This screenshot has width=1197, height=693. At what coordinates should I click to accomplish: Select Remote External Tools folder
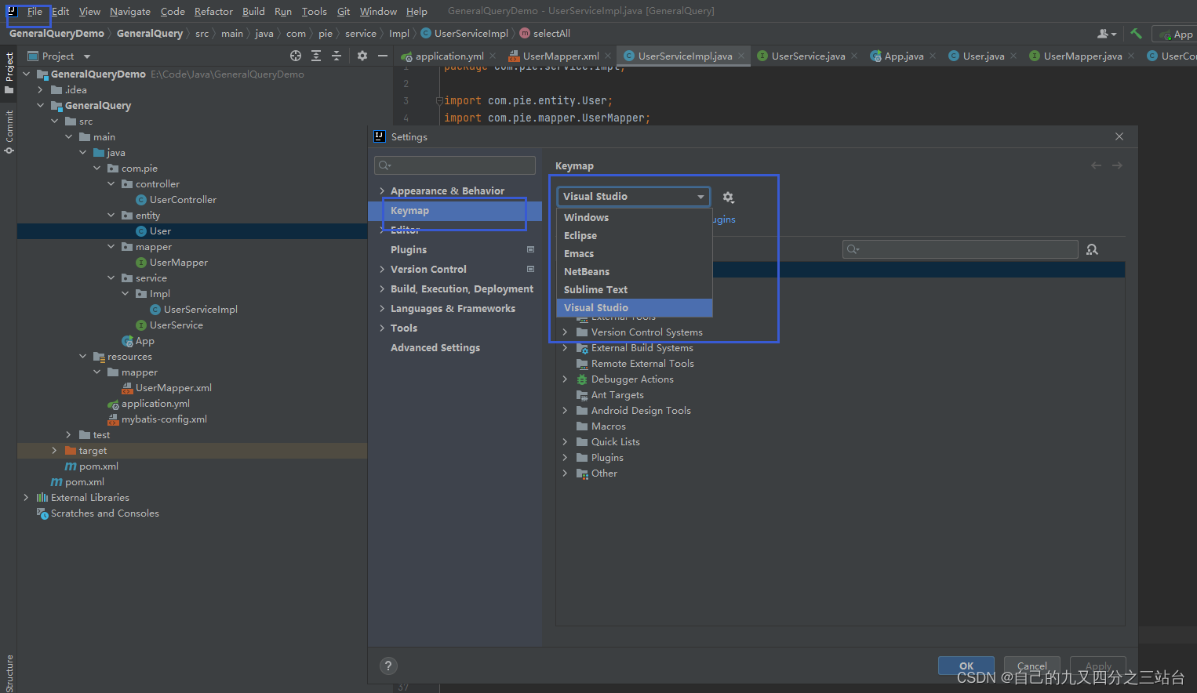[x=642, y=364]
